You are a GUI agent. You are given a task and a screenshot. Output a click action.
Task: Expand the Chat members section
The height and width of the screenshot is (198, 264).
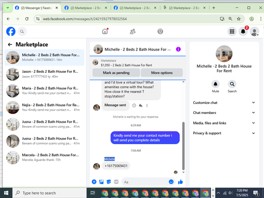(224, 112)
